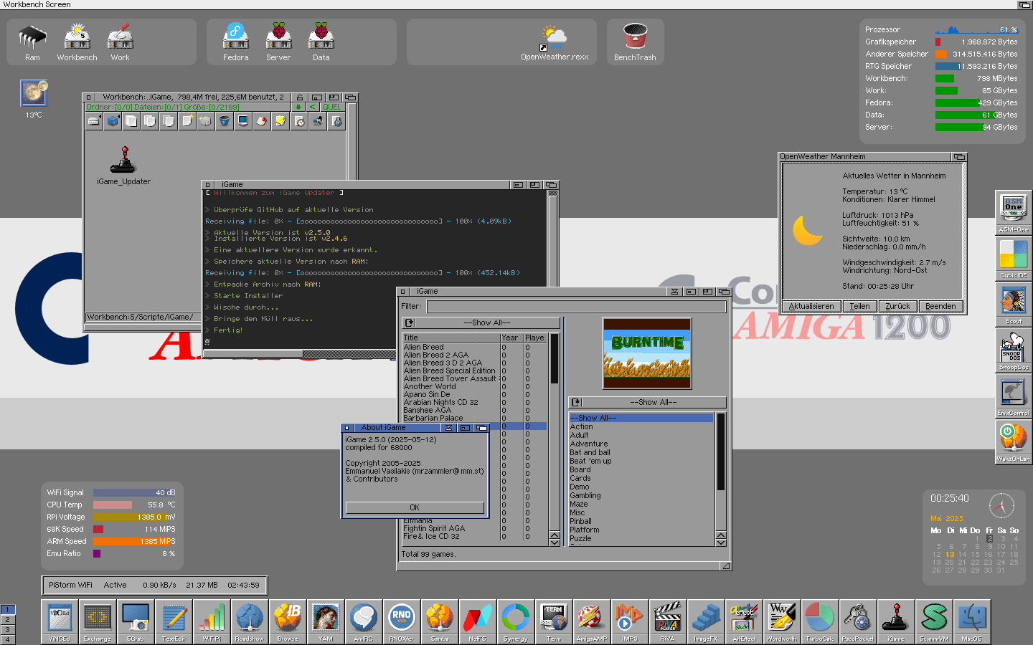Click the monitor toolbar icon in Workbench window
The height and width of the screenshot is (645, 1033).
pyautogui.click(x=243, y=121)
